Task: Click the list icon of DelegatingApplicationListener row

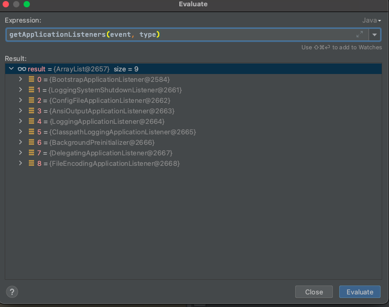Action: 31,153
